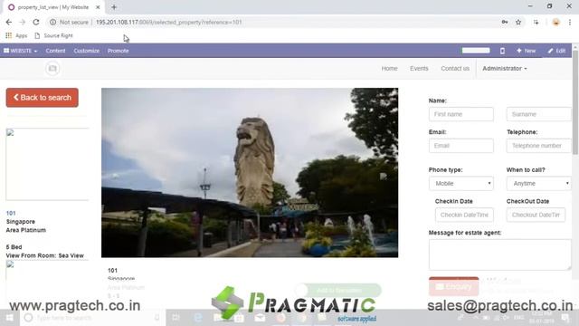Viewport: 579px width, 326px height.
Task: Open the Not secure site info icon
Action: click(52, 22)
